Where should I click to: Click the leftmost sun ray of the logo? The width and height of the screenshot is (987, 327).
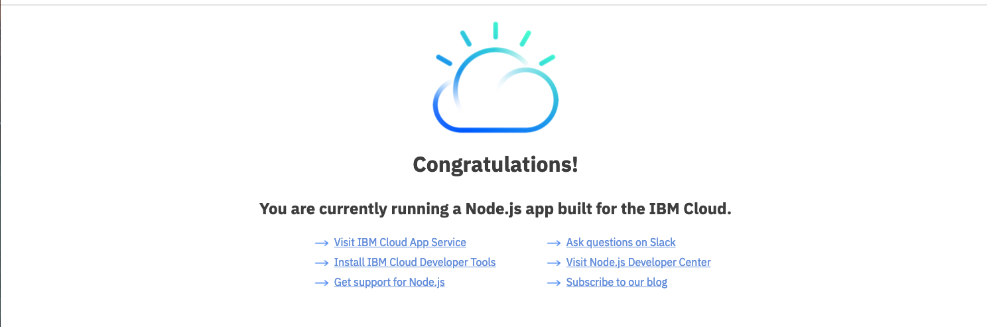coord(444,60)
